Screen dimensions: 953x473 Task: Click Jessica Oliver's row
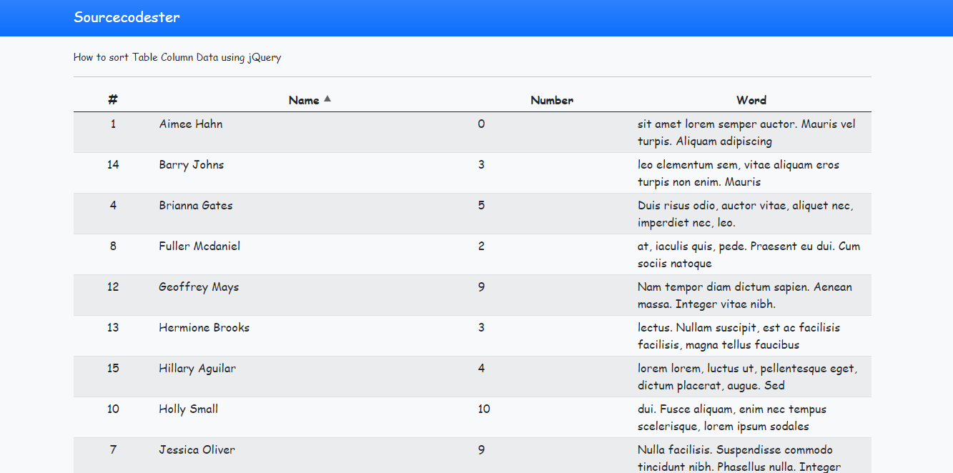(197, 449)
